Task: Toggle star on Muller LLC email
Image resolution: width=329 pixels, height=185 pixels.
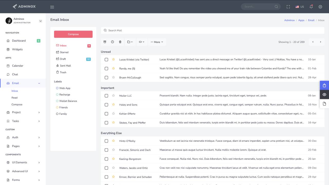Action: pos(113,96)
